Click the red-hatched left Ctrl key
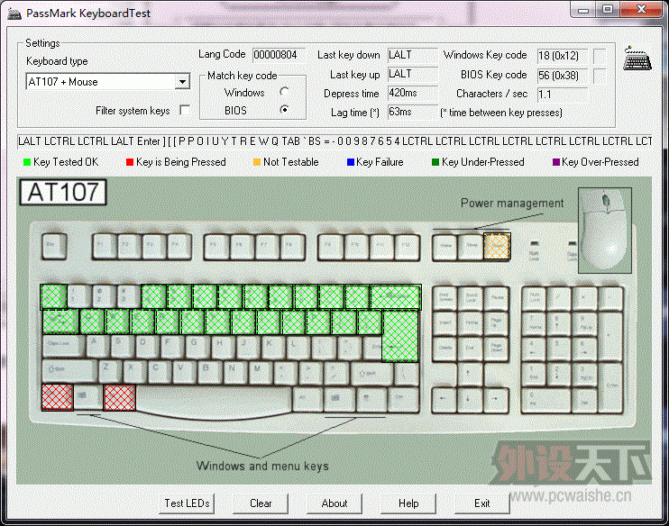 pos(57,397)
